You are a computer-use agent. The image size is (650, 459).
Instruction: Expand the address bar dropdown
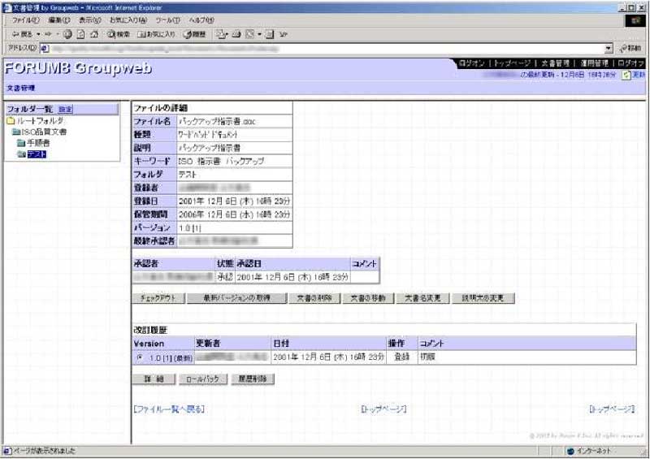tap(608, 49)
